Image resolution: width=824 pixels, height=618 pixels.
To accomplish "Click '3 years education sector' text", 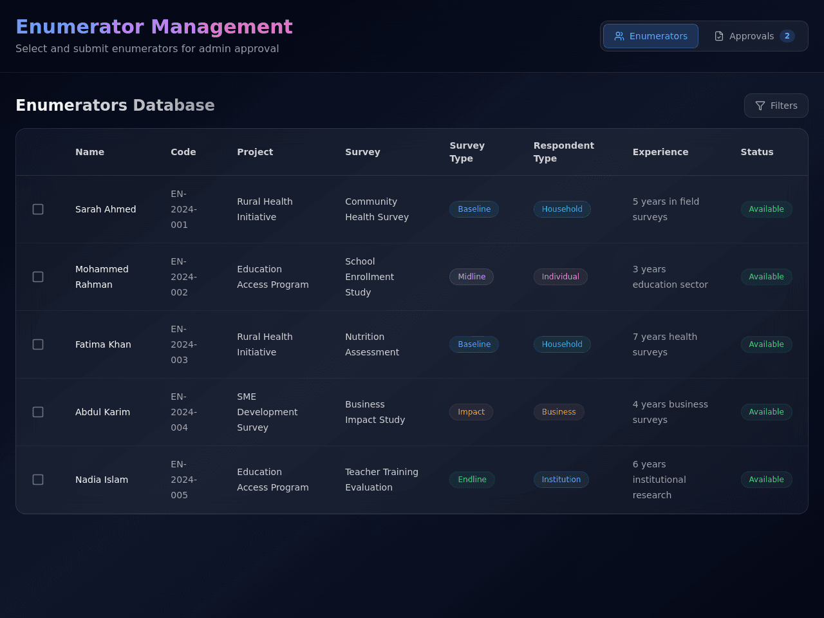I will coord(670,277).
